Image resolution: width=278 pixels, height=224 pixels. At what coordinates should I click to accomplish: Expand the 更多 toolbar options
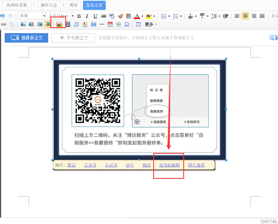[x=151, y=24]
